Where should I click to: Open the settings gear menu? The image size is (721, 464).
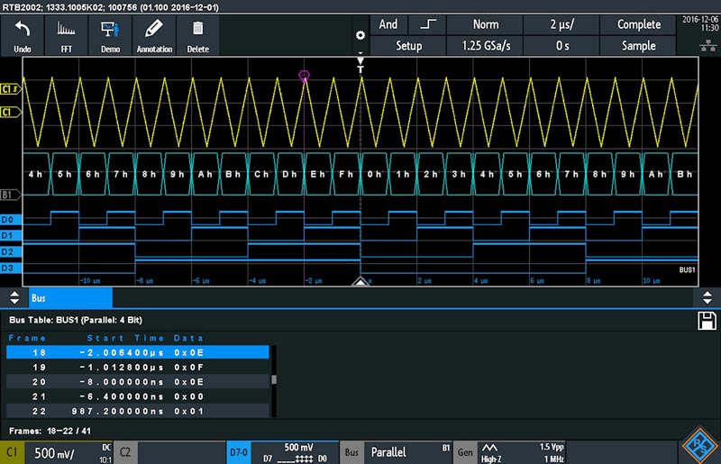[x=360, y=35]
